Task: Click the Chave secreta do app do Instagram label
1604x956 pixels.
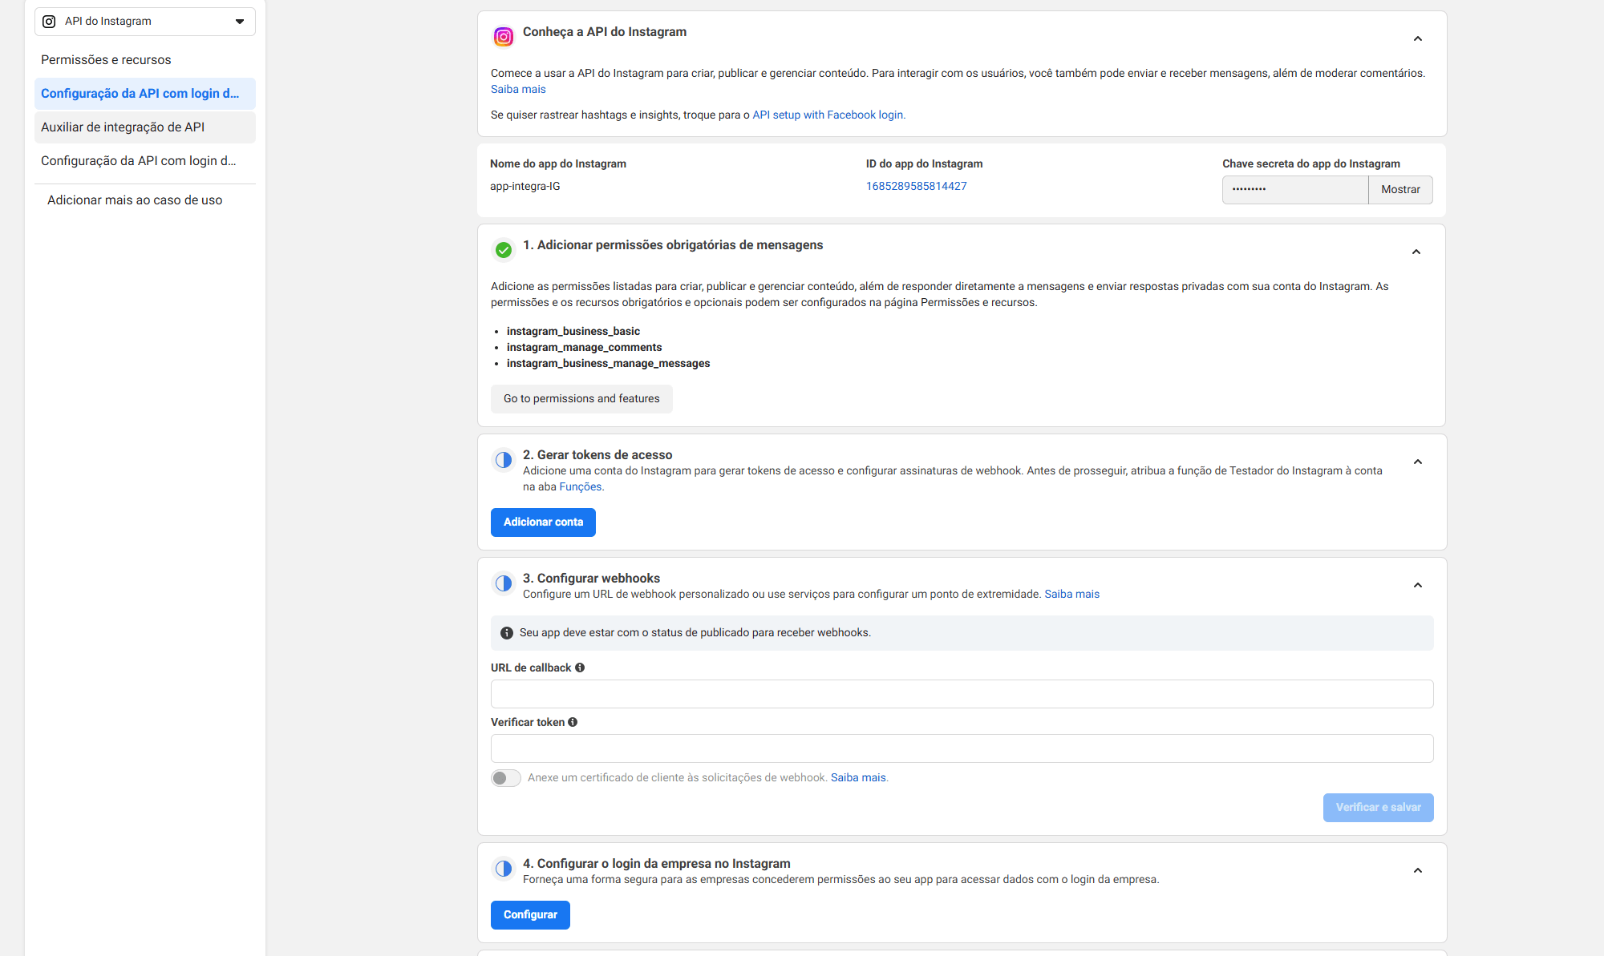Action: pyautogui.click(x=1311, y=164)
